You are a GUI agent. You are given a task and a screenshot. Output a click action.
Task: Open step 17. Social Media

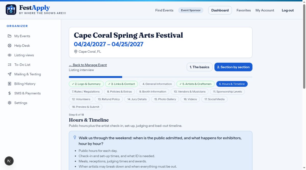[x=214, y=99]
